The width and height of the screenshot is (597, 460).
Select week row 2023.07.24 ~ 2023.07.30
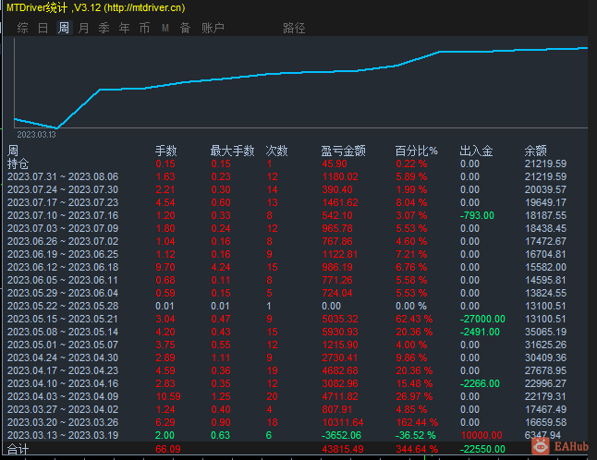point(286,190)
